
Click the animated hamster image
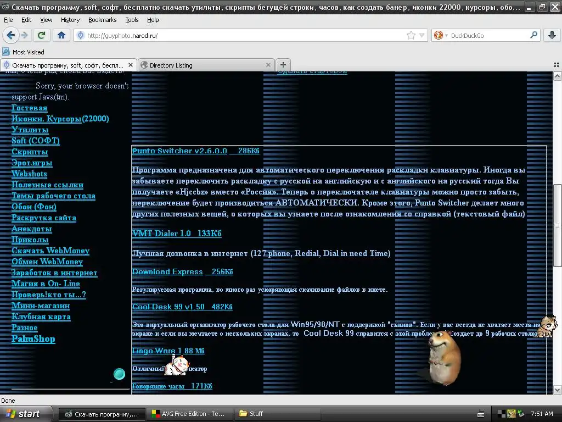tap(444, 357)
